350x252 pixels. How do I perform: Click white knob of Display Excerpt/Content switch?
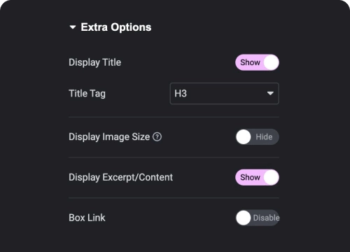click(271, 177)
